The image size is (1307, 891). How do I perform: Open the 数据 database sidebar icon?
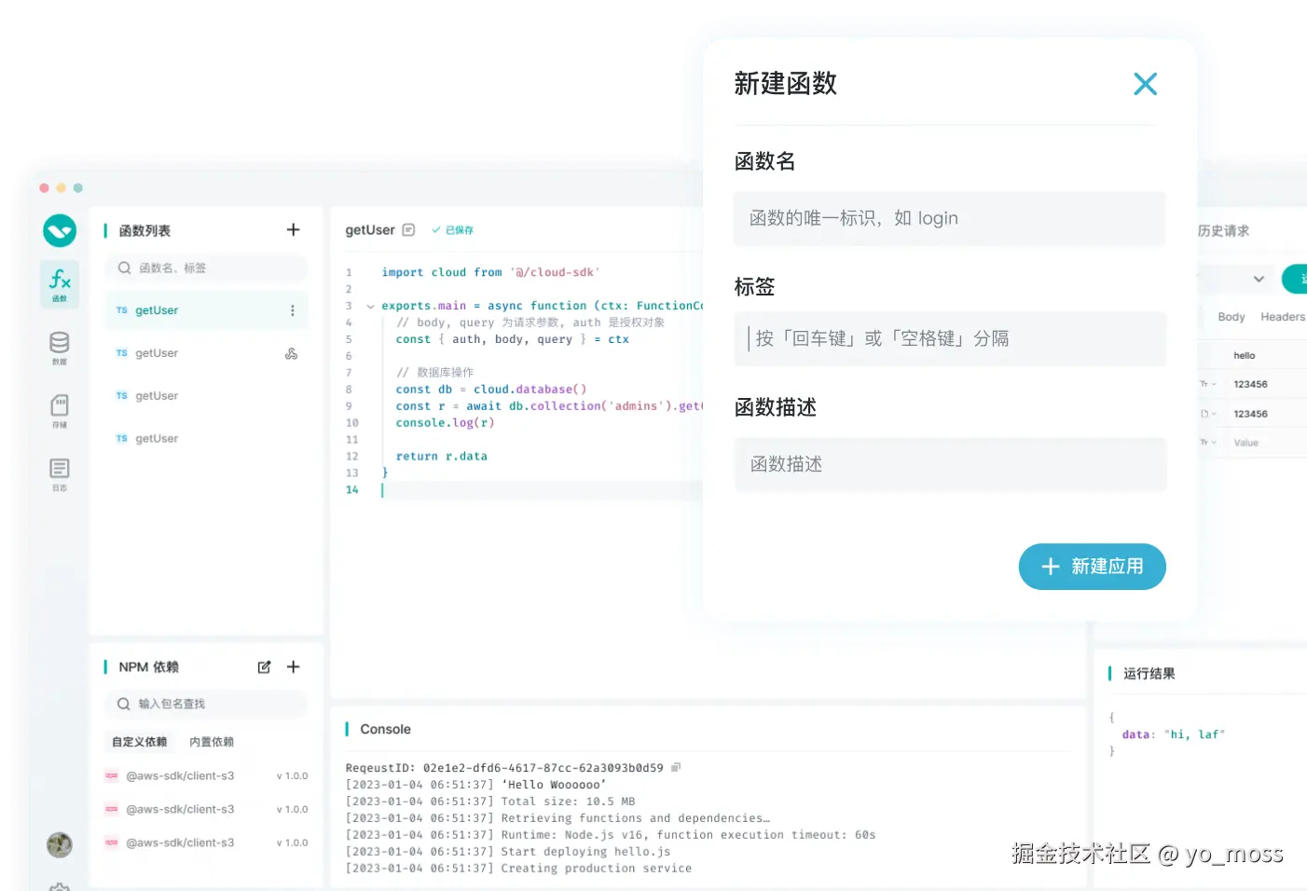60,348
